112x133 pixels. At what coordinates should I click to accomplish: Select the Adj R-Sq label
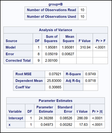point(73,81)
